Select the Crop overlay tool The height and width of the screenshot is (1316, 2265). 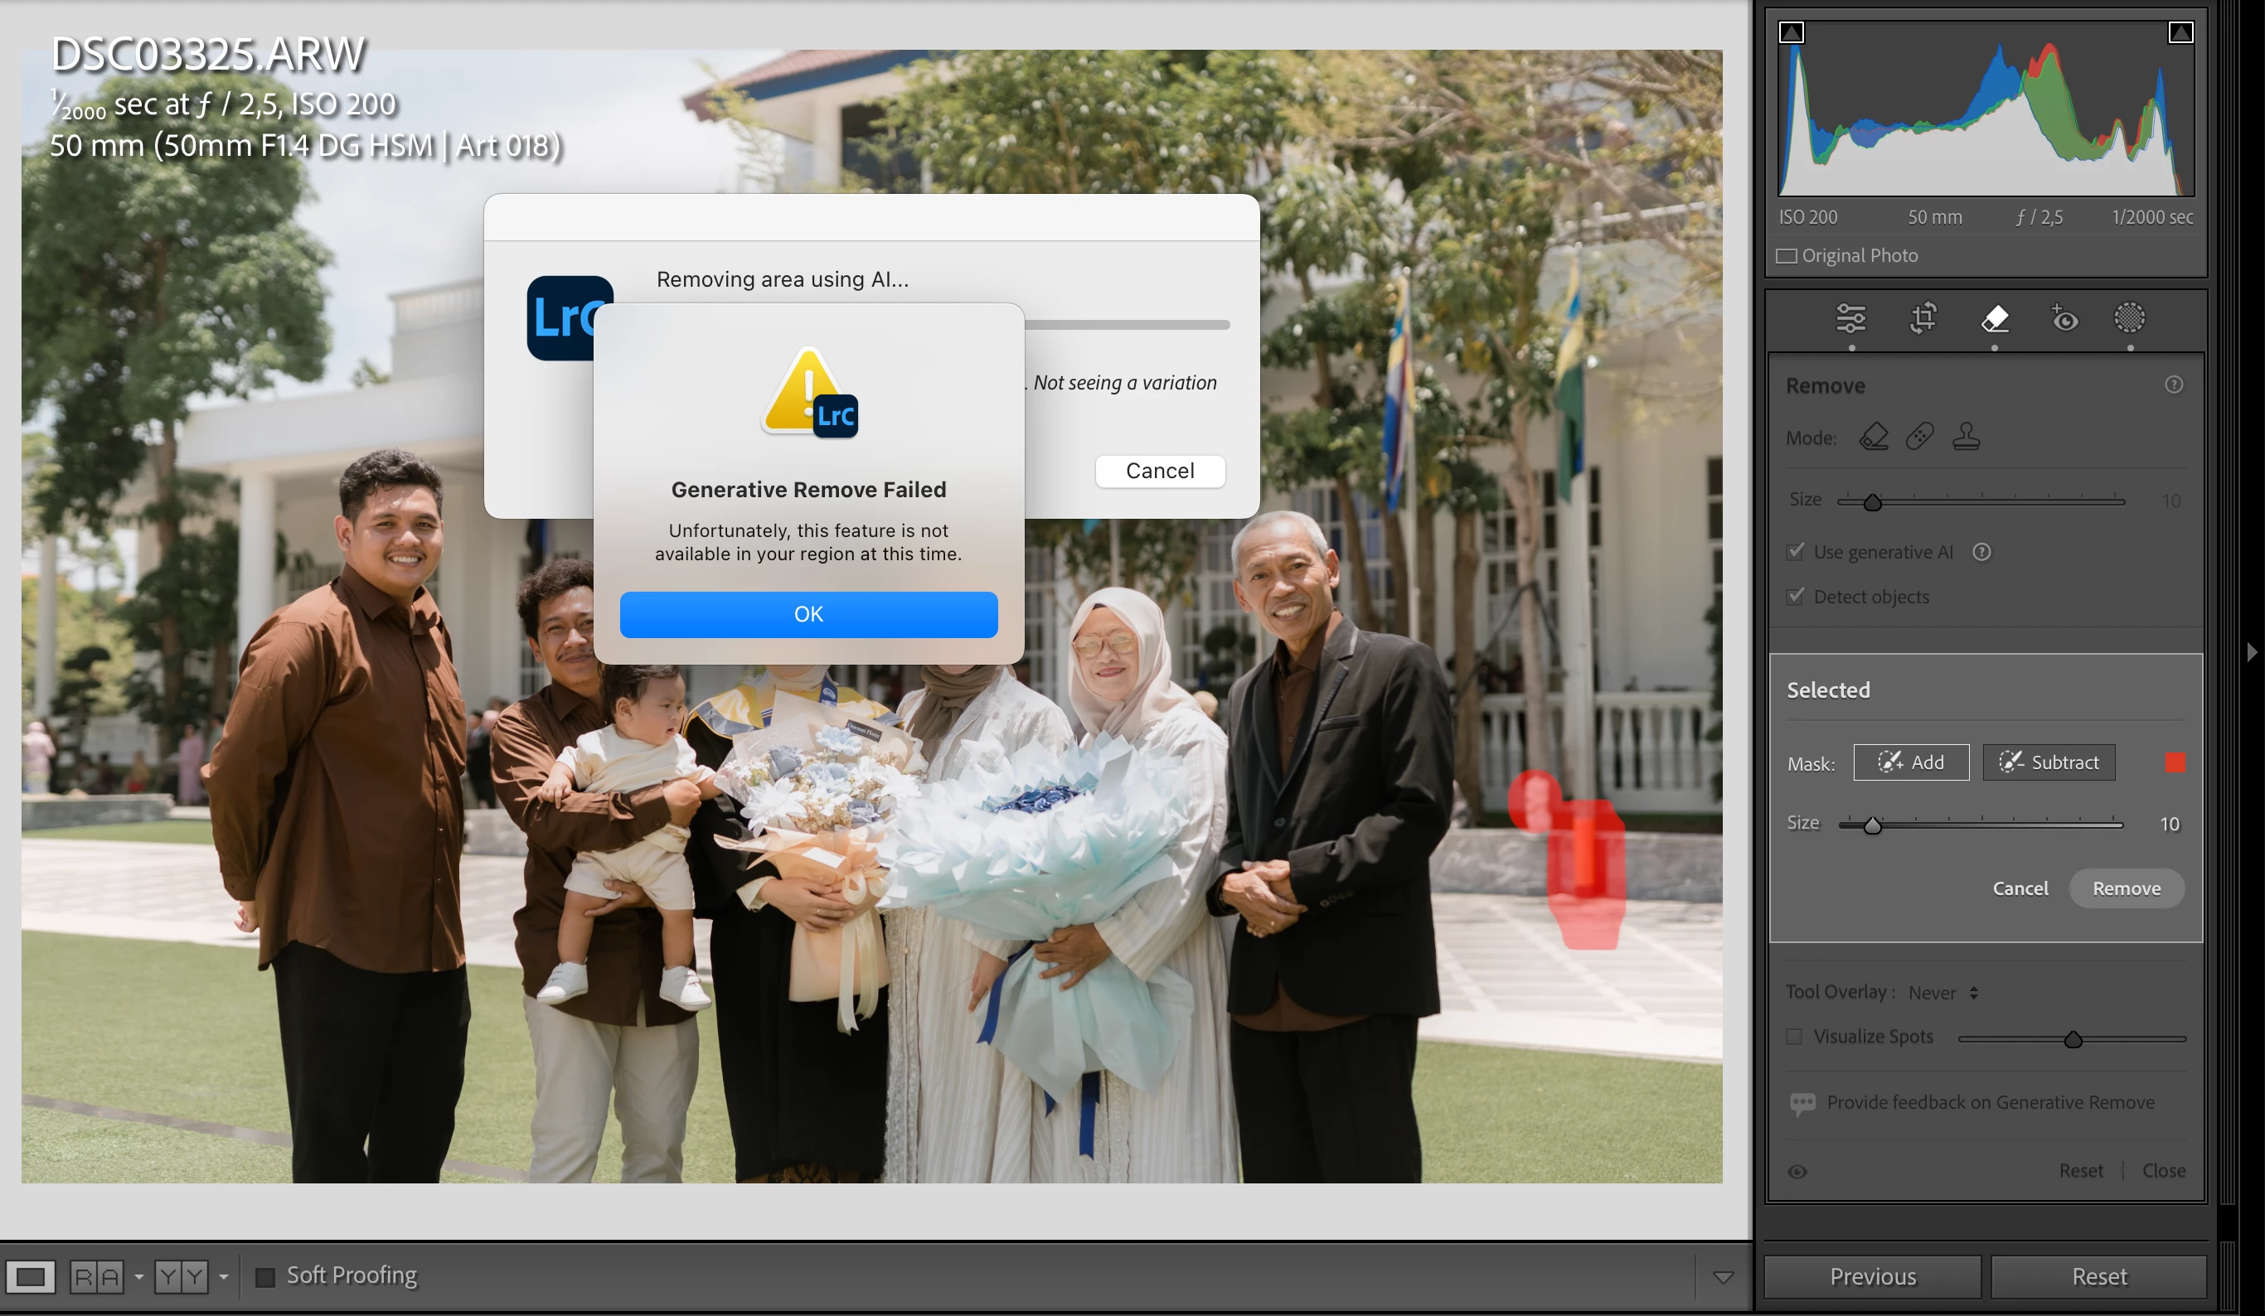1923,318
